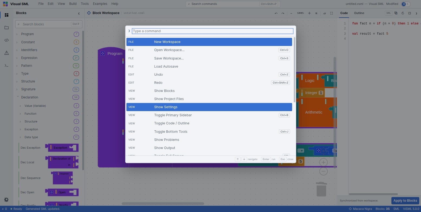Screen dimensions: 421x212
Task: Open settings via the gear icon
Action: pyautogui.click(x=6, y=200)
